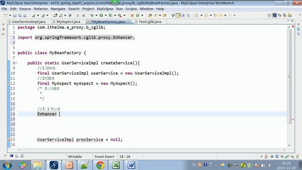Click the Debug bug icon
302x170 pixels.
[x=92, y=16]
